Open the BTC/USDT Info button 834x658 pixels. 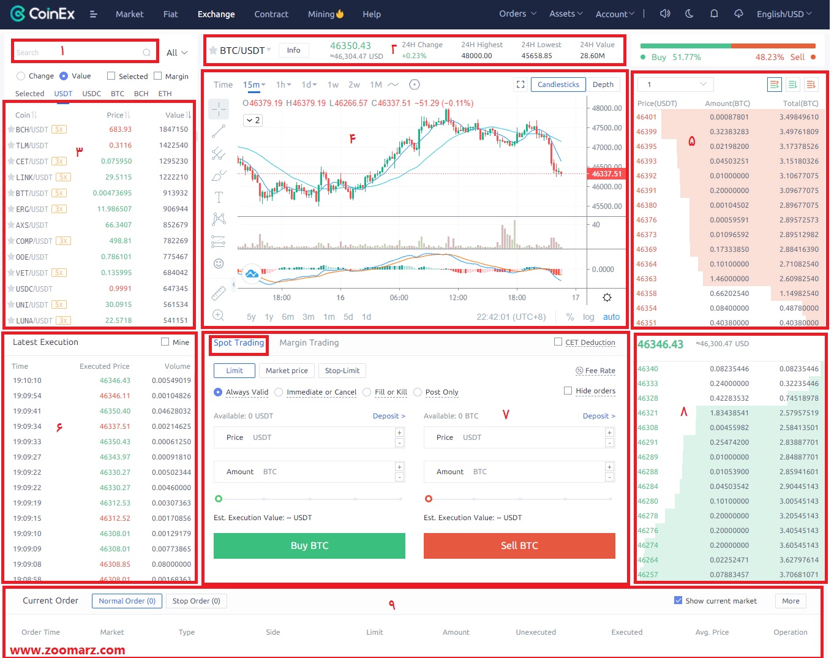point(294,50)
